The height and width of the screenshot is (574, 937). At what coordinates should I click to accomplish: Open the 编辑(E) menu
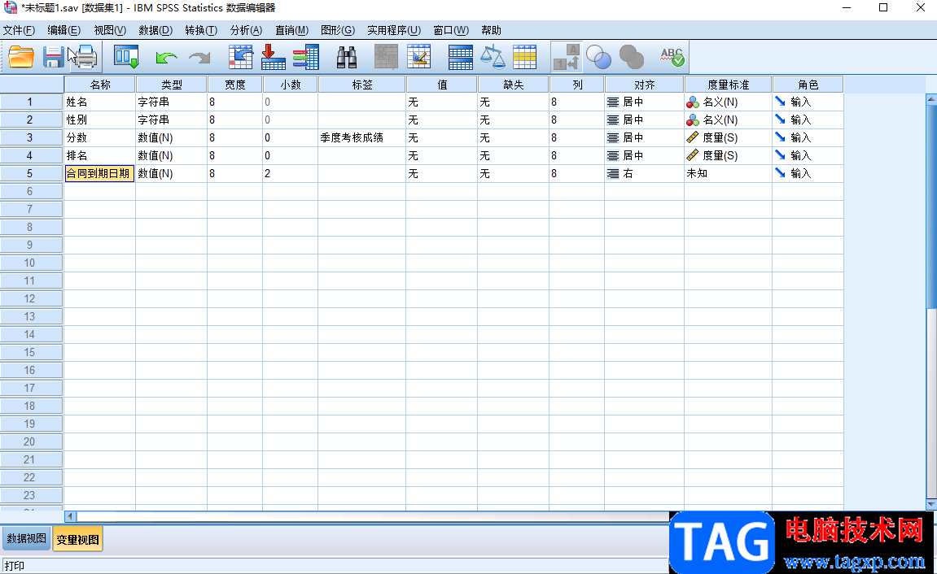point(64,30)
